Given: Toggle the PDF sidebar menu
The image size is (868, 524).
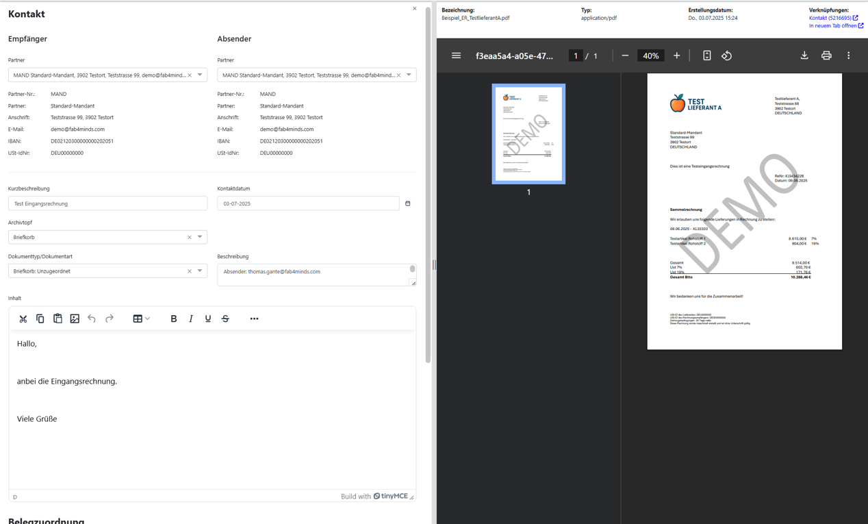Looking at the screenshot, I should pos(457,55).
